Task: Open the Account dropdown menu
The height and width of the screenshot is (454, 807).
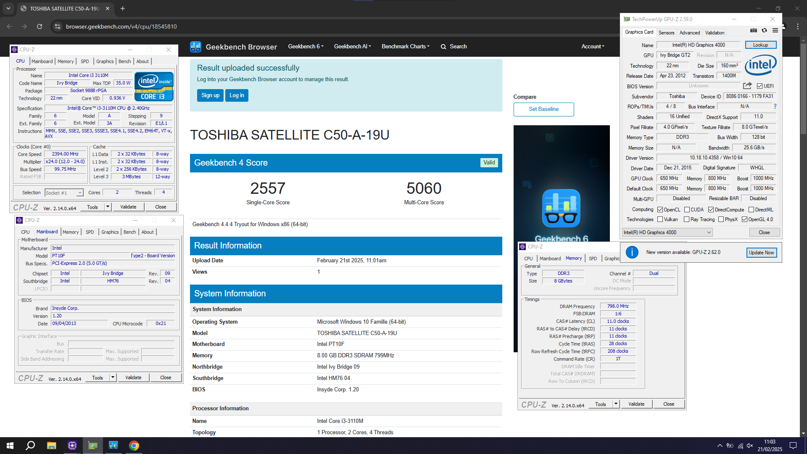Action: (593, 47)
